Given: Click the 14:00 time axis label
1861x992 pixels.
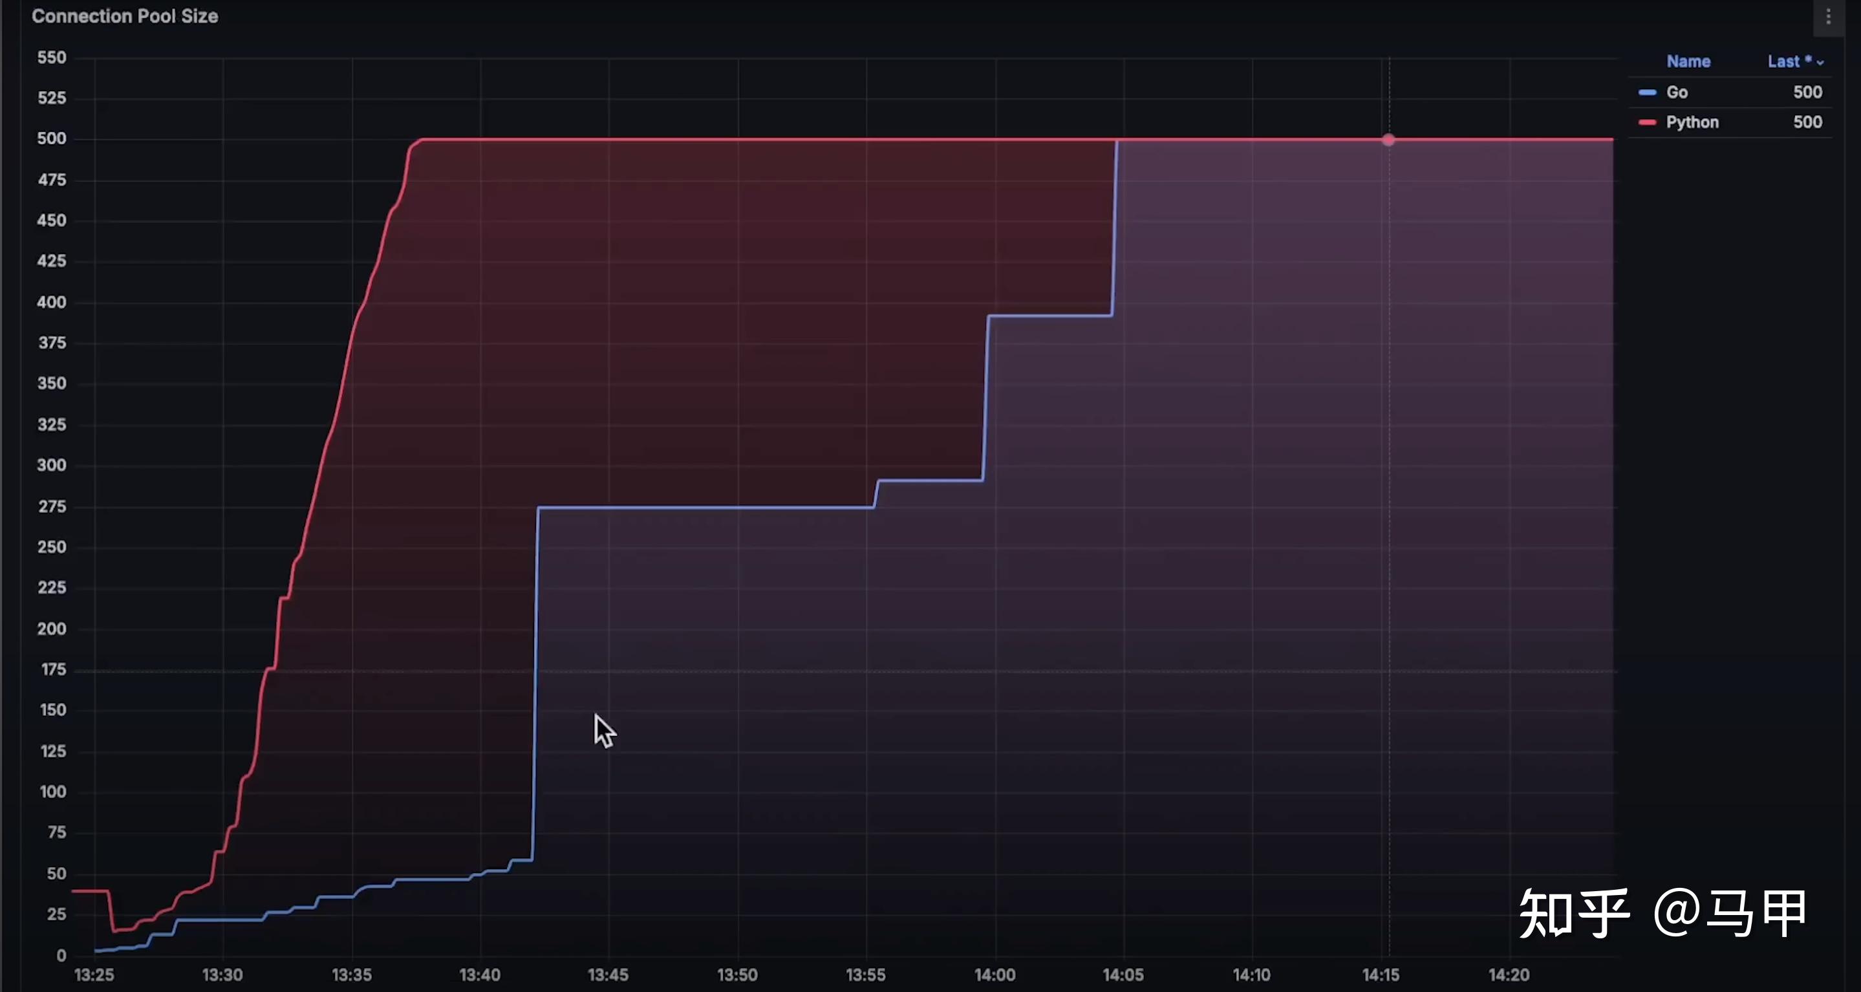Looking at the screenshot, I should [x=995, y=975].
